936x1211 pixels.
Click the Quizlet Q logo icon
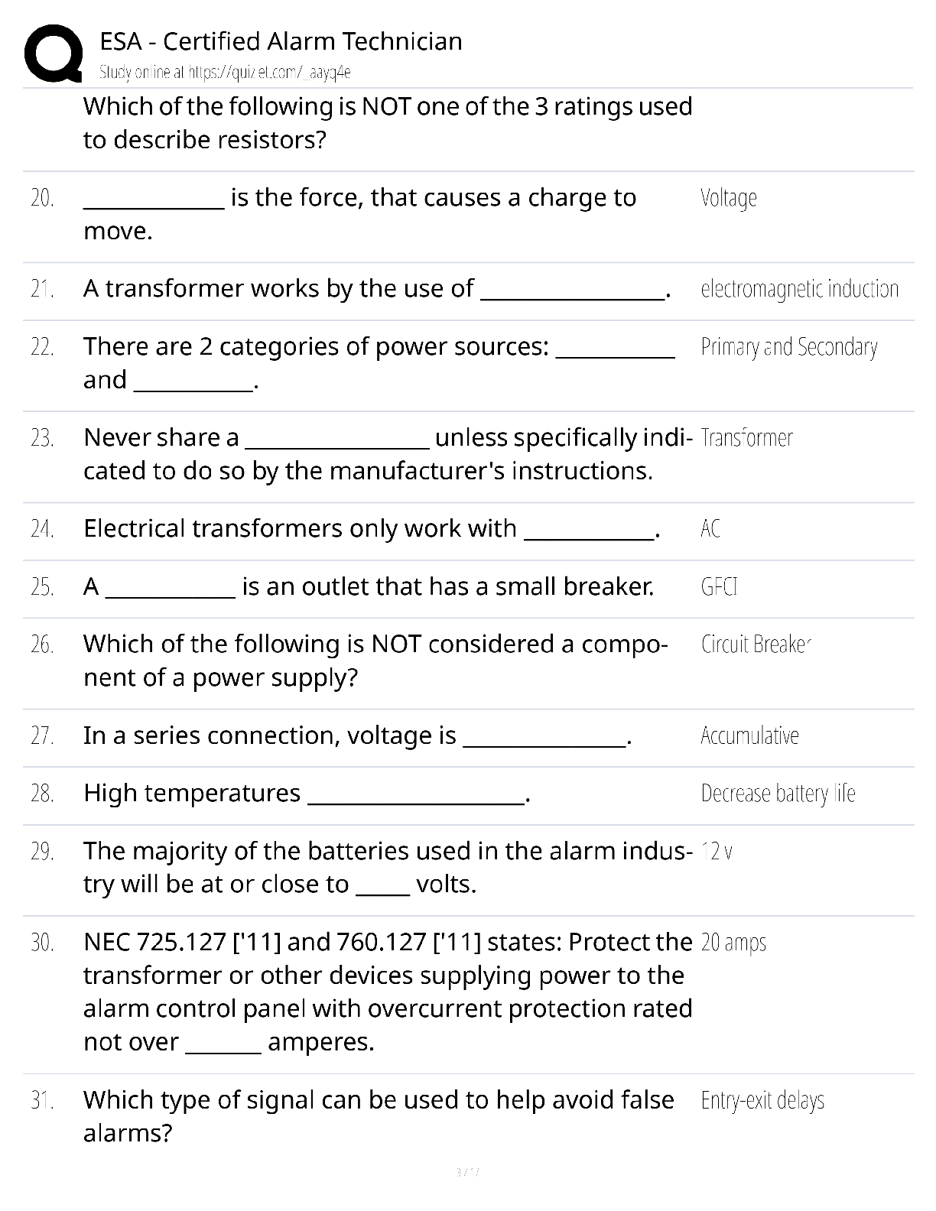[54, 53]
